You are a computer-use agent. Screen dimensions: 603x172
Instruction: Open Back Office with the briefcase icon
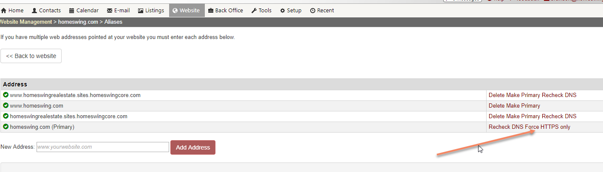point(226,11)
